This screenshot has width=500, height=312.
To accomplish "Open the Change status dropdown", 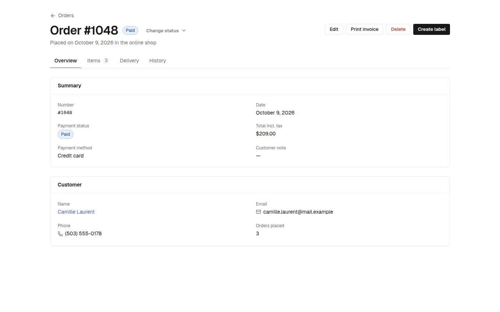I will (x=166, y=30).
